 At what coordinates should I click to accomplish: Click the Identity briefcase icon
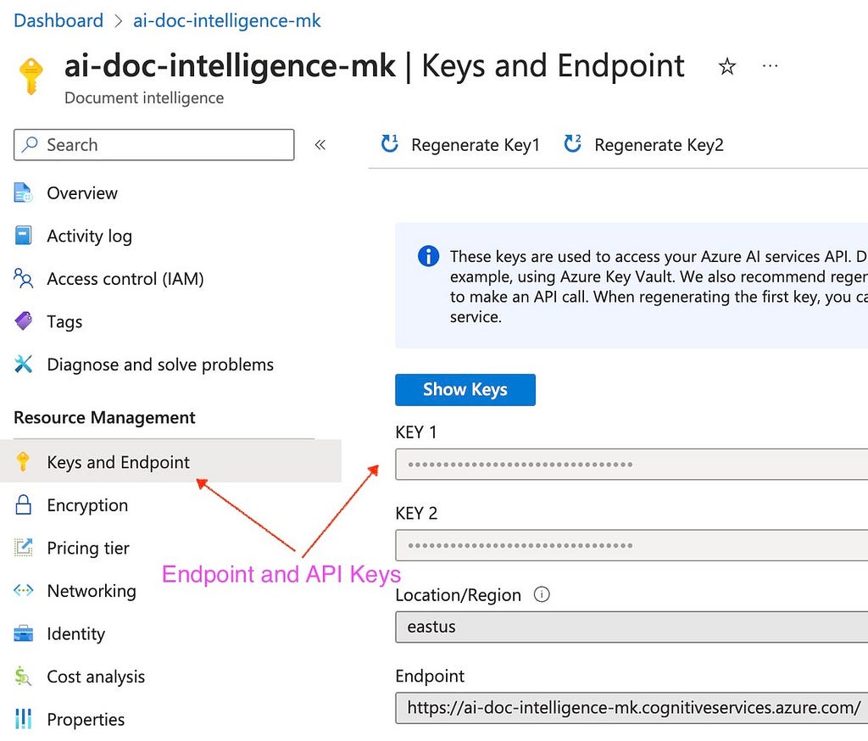click(23, 633)
